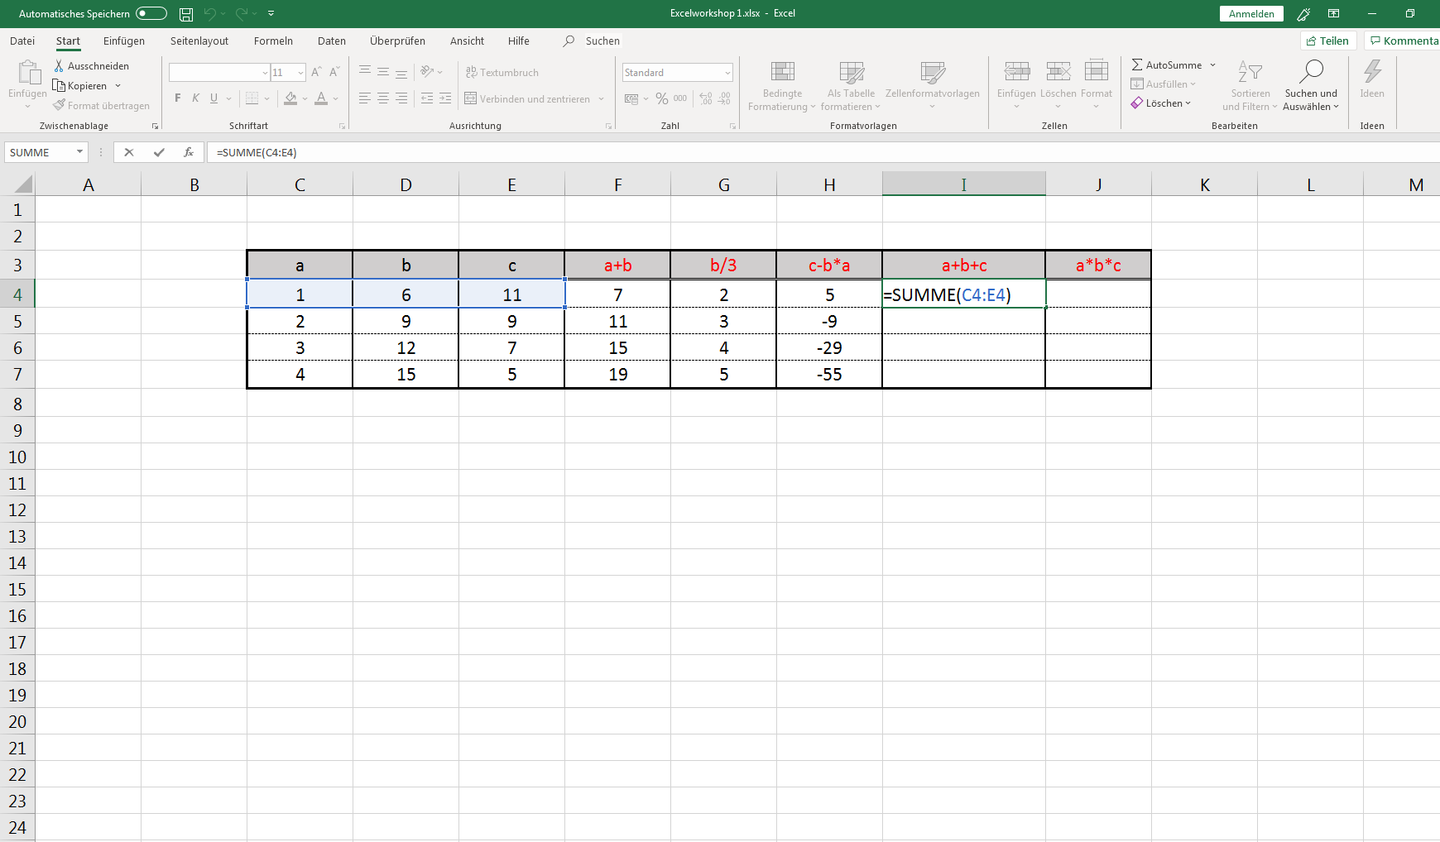Toggle Textumbruch wrap text

502,73
